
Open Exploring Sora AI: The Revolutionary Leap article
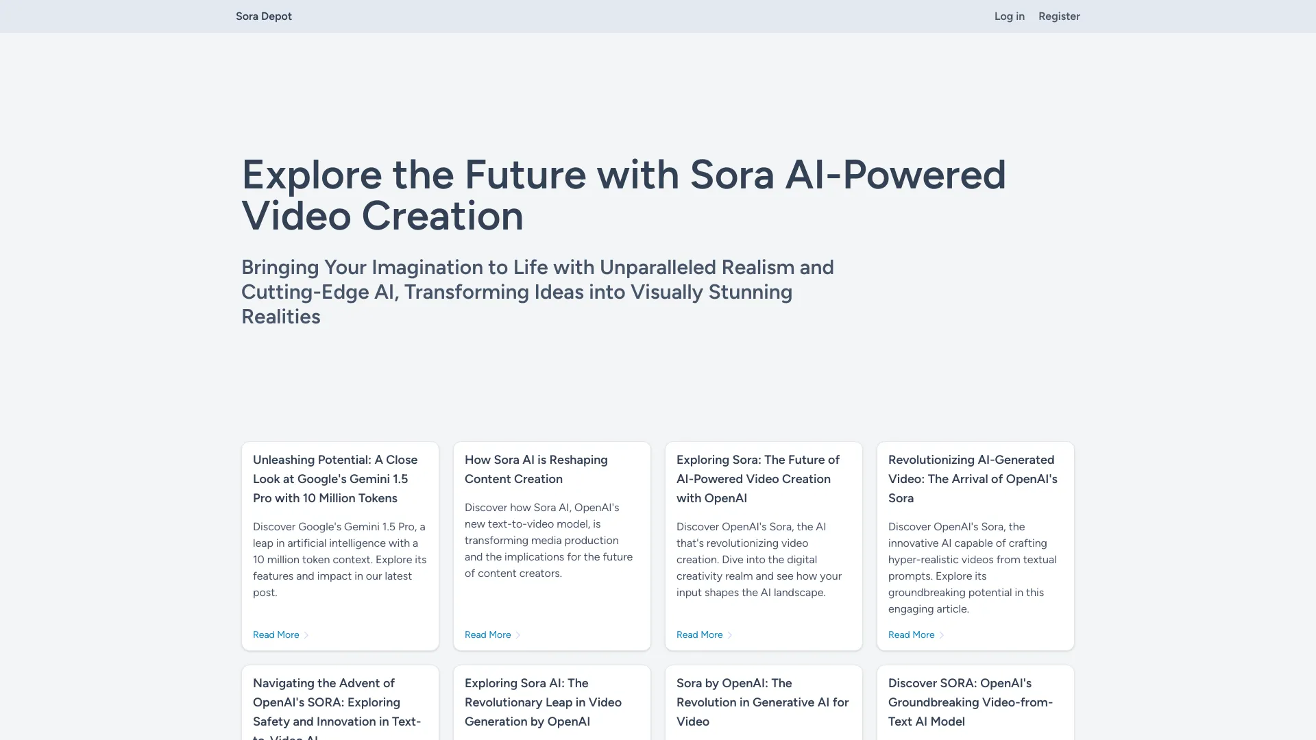[x=543, y=702]
